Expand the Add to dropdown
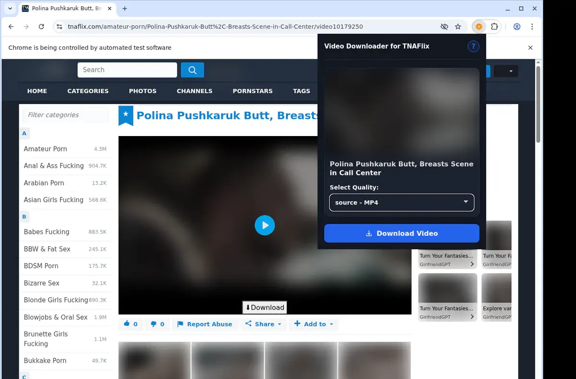Screen dimensions: 576x379 (313, 324)
